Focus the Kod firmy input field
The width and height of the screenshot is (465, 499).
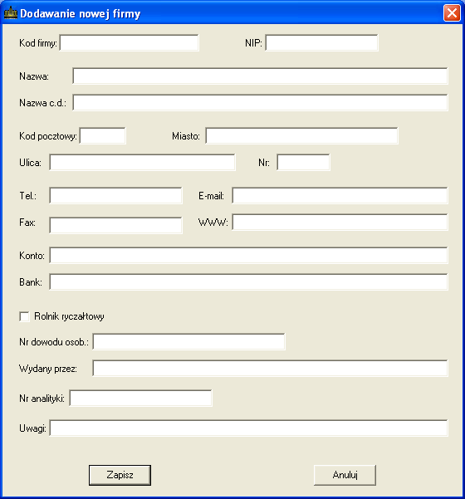click(x=130, y=42)
